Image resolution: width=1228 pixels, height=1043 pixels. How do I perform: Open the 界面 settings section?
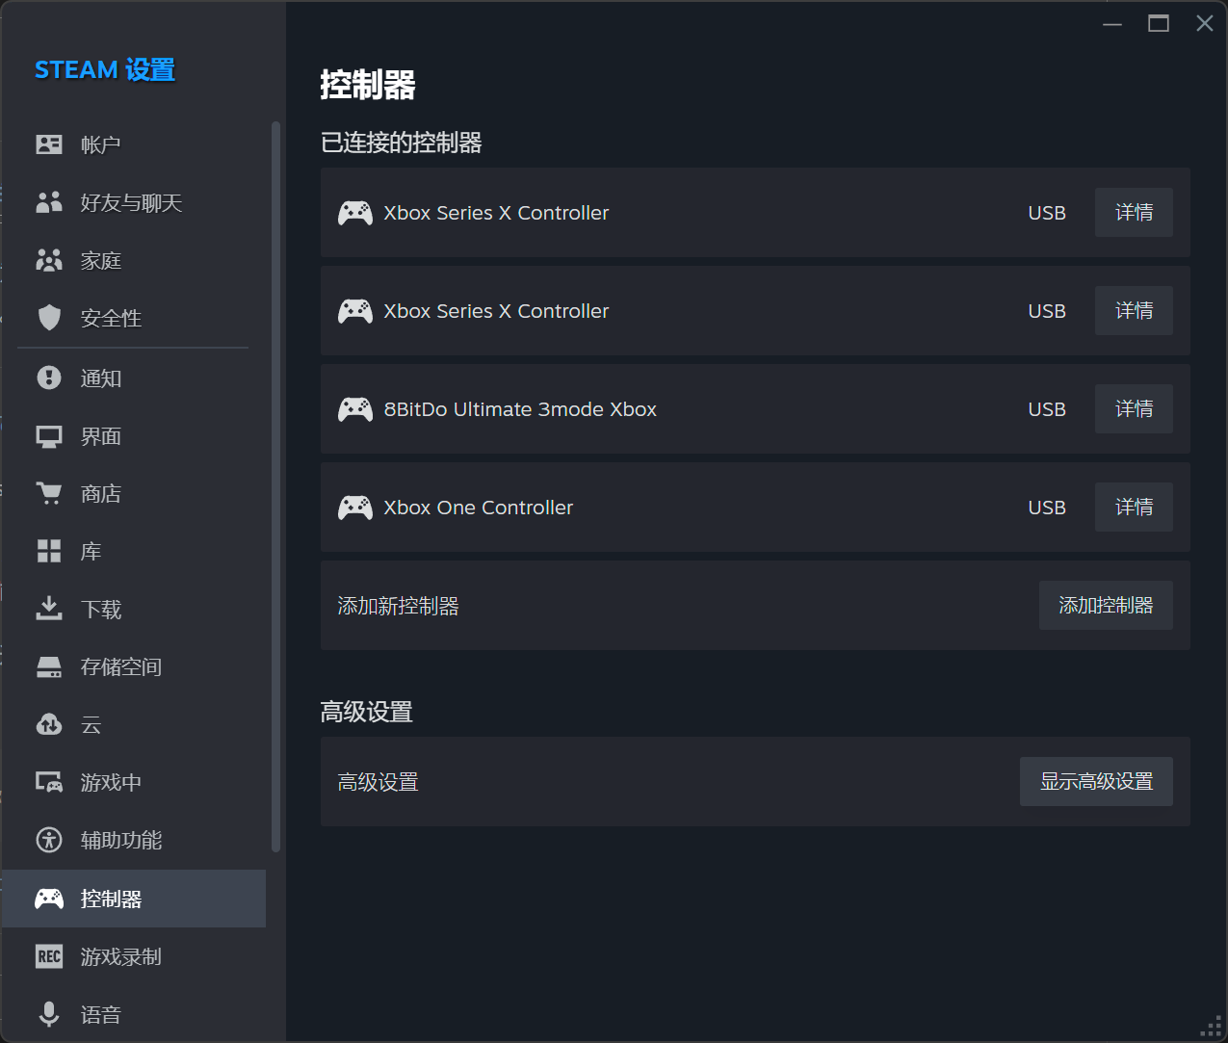[134, 436]
